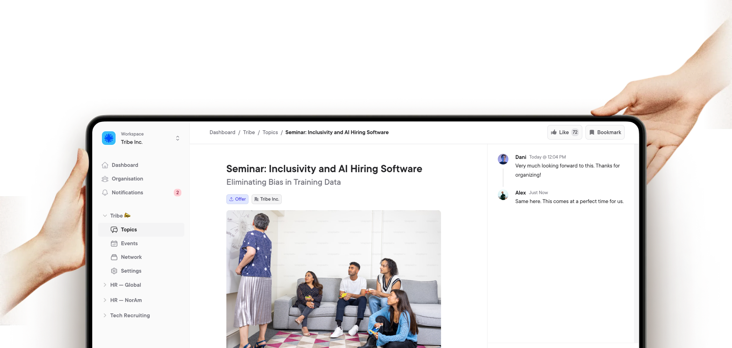Toggle the Bookmark for this seminar
732x348 pixels.
(x=605, y=132)
